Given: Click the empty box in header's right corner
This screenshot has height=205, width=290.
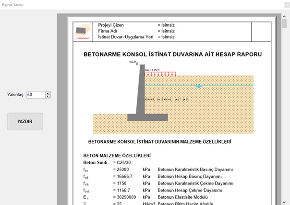Looking at the screenshot, I should 261,30.
